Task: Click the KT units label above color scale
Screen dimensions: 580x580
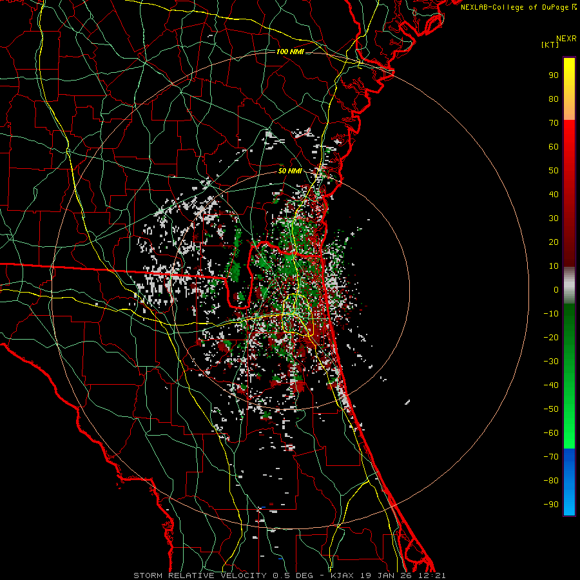Action: pyautogui.click(x=550, y=44)
